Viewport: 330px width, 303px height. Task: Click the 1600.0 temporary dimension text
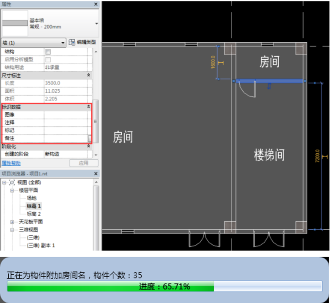pyautogui.click(x=213, y=62)
